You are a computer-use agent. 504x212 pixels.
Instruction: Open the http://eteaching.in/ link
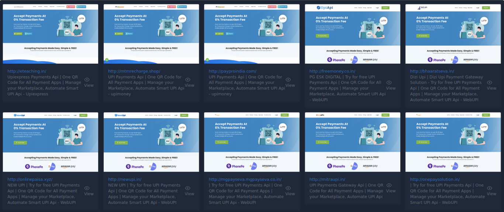[27, 71]
